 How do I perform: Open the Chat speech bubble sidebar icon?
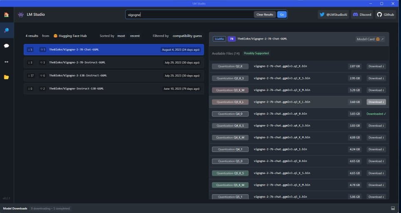tap(6, 46)
